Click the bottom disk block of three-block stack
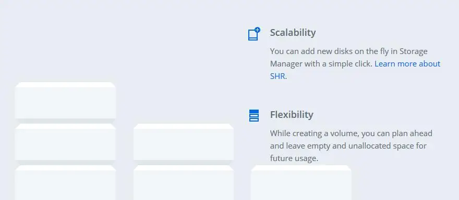 point(65,183)
